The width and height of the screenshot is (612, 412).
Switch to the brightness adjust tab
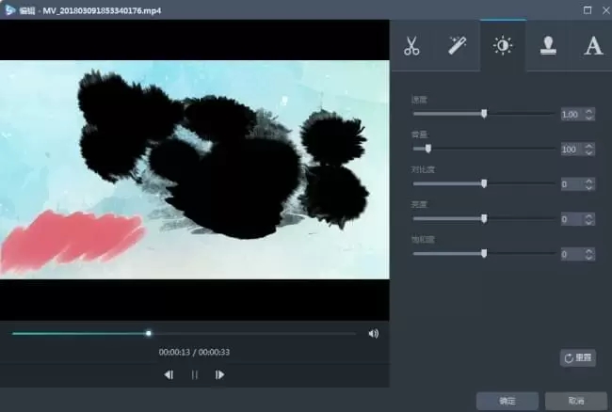[503, 45]
